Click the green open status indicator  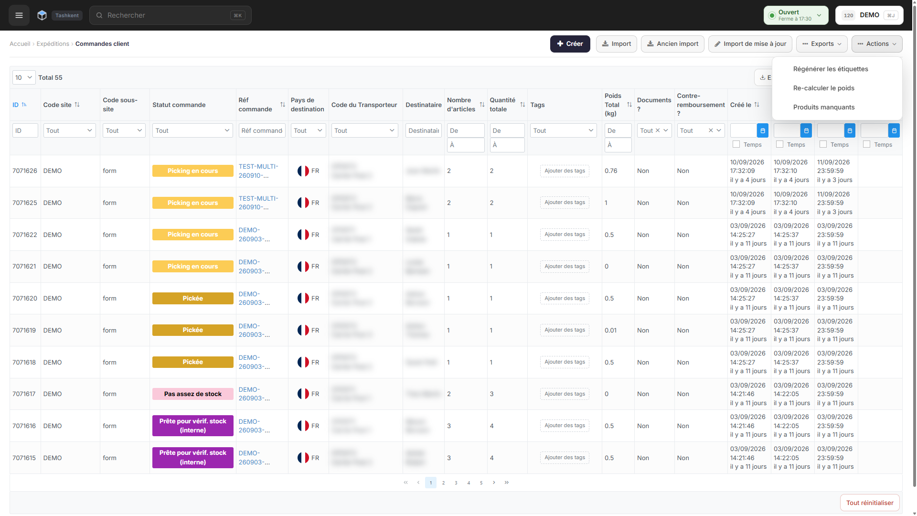tap(772, 15)
